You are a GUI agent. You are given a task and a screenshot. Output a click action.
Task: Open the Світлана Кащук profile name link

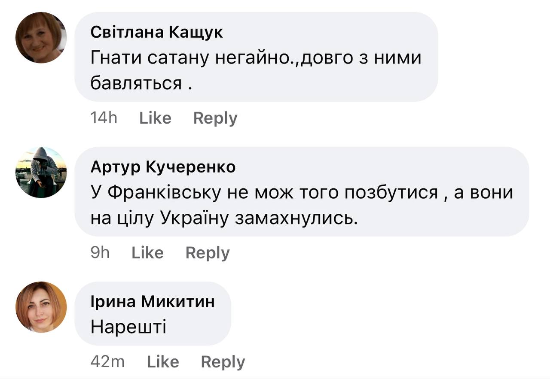157,32
